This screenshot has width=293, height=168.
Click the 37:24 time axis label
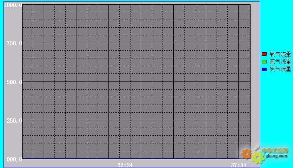click(125, 165)
